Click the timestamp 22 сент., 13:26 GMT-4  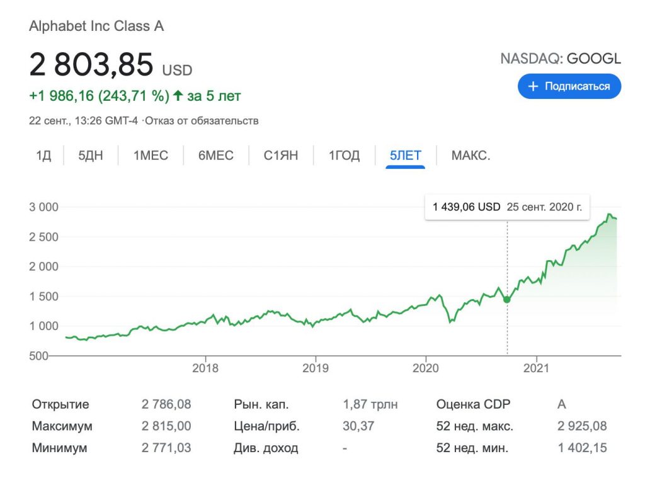(83, 121)
